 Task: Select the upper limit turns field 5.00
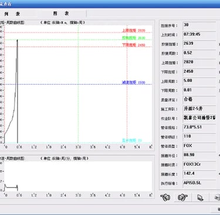click(x=199, y=81)
